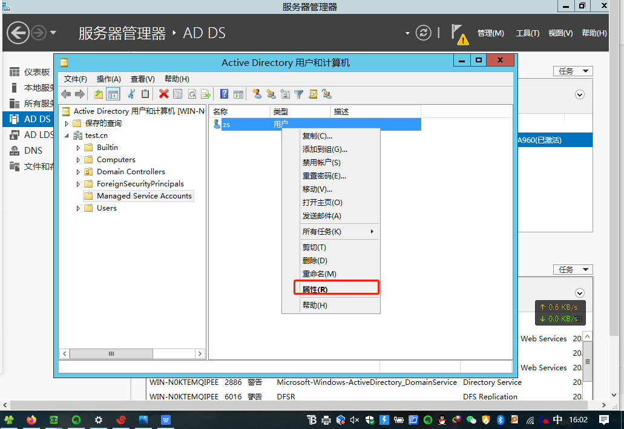Click the Create new group icon
The height and width of the screenshot is (429, 624).
click(271, 94)
